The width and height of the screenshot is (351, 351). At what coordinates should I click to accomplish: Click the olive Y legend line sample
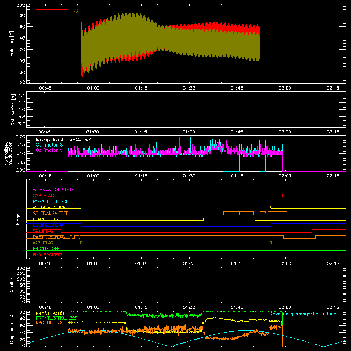[x=52, y=15]
